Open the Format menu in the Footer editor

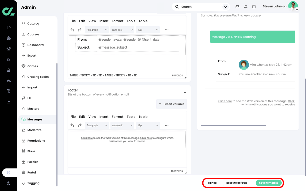[117, 117]
